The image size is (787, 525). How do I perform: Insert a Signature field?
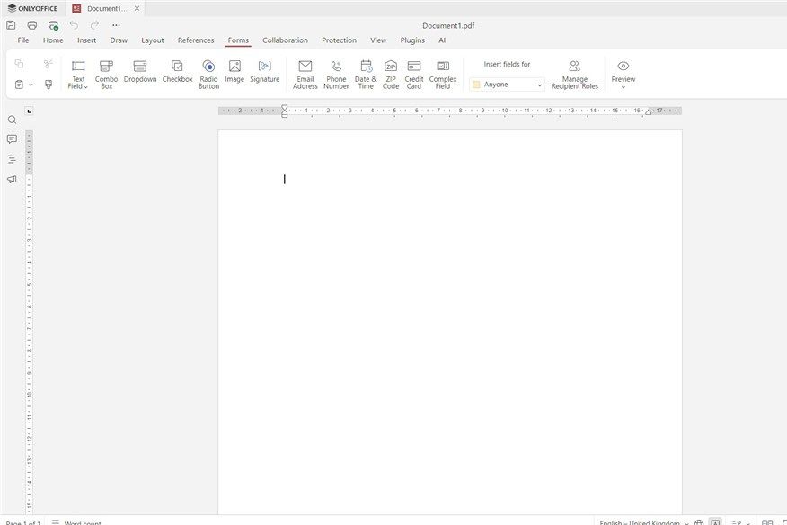(x=264, y=71)
